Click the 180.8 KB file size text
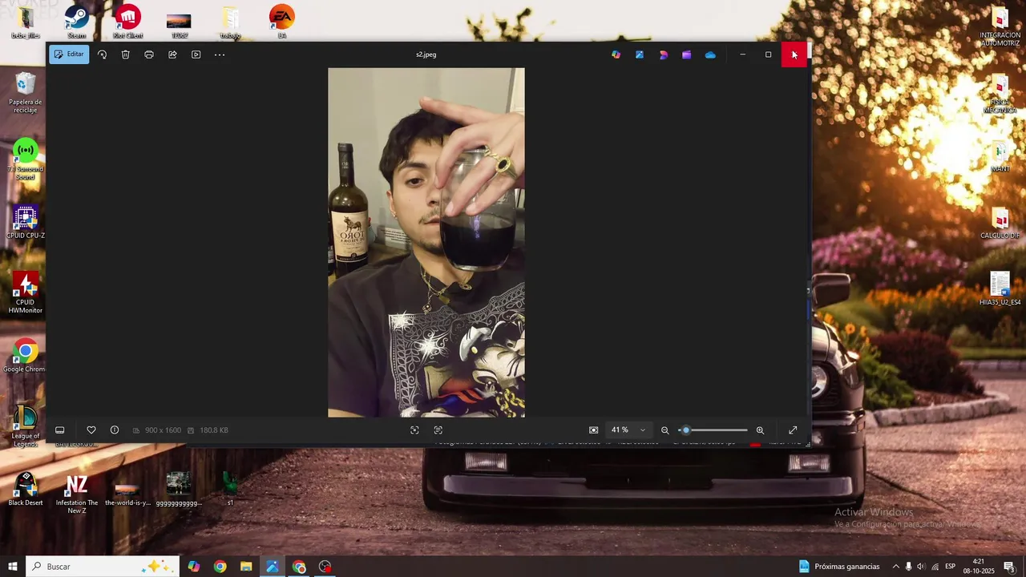This screenshot has width=1026, height=577. 214,430
